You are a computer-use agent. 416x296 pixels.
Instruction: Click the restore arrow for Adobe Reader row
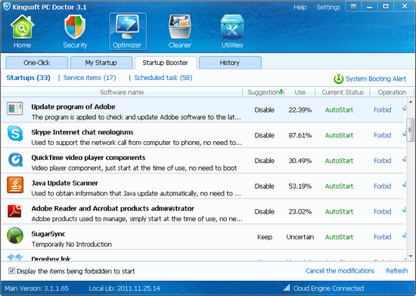[x=404, y=211]
